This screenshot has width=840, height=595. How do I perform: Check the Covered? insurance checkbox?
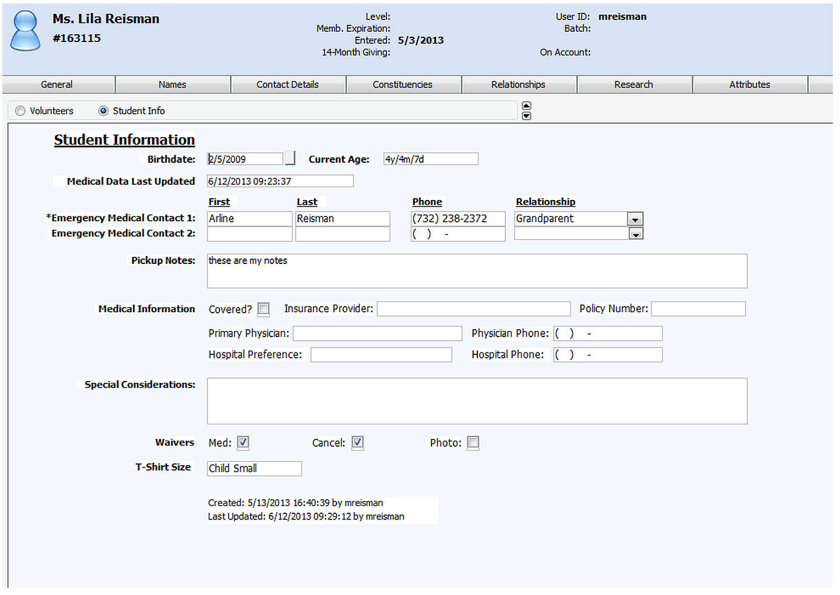[263, 309]
